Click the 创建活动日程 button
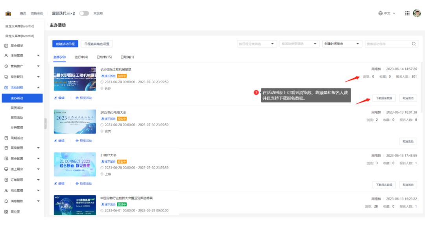Image resolution: width=425 pixels, height=239 pixels. 65,44
